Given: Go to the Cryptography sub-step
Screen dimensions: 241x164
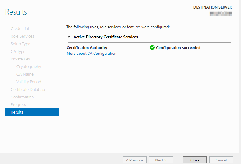Looking at the screenshot, I should pyautogui.click(x=29, y=67).
